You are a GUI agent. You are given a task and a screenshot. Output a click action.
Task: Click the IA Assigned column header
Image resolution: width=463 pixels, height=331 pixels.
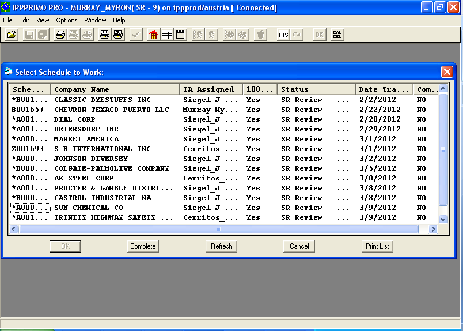(211, 89)
